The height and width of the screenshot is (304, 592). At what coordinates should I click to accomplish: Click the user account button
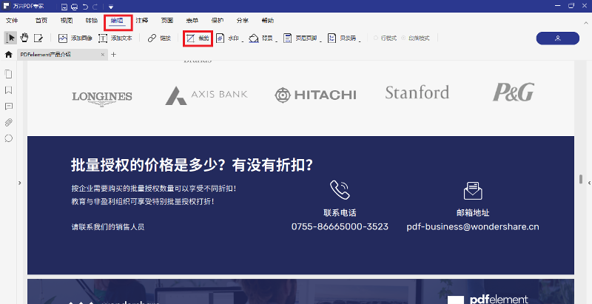pyautogui.click(x=558, y=38)
